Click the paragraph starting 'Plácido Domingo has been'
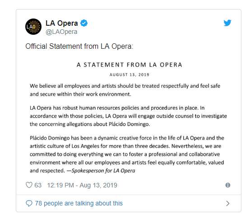 coord(127,154)
